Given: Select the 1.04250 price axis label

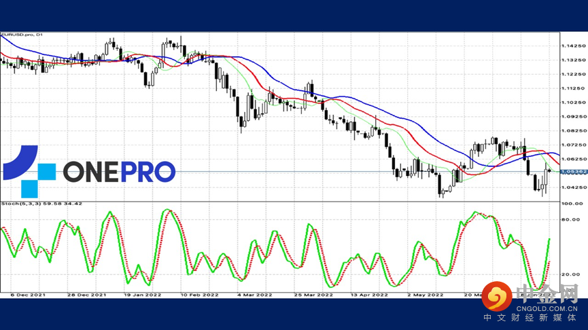Looking at the screenshot, I should tap(573, 187).
